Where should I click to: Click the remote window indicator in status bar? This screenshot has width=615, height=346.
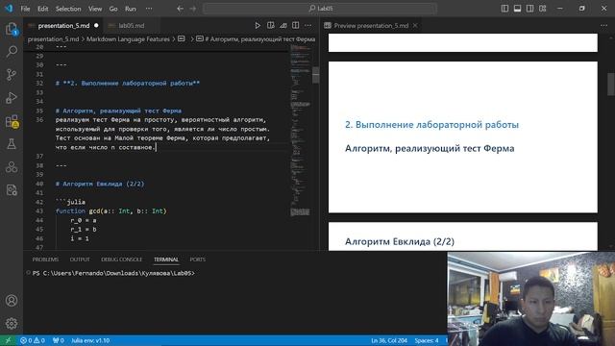pyautogui.click(x=8, y=340)
